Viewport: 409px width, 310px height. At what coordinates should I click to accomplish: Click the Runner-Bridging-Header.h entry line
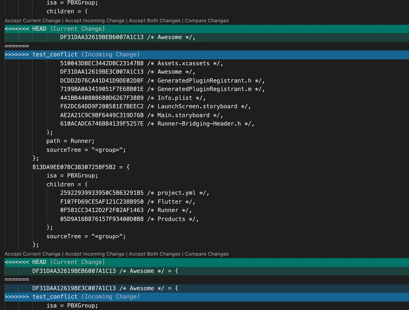click(x=157, y=124)
